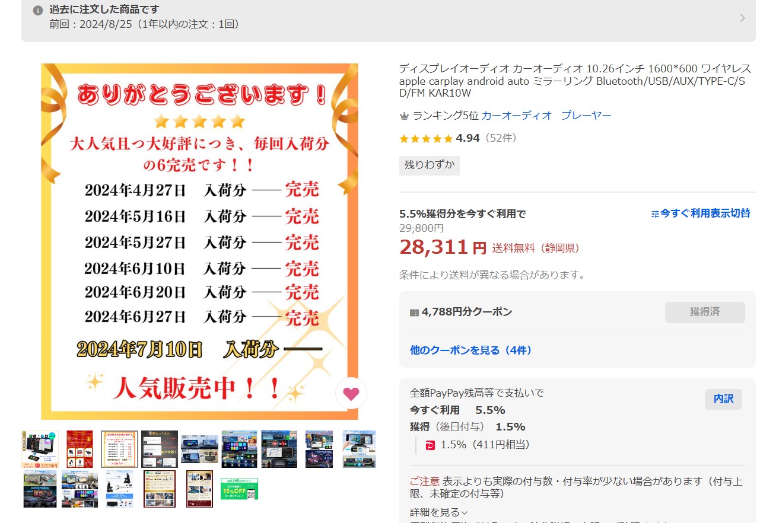This screenshot has width=776, height=523.
Task: Open past order details via the right chevron
Action: point(742,18)
